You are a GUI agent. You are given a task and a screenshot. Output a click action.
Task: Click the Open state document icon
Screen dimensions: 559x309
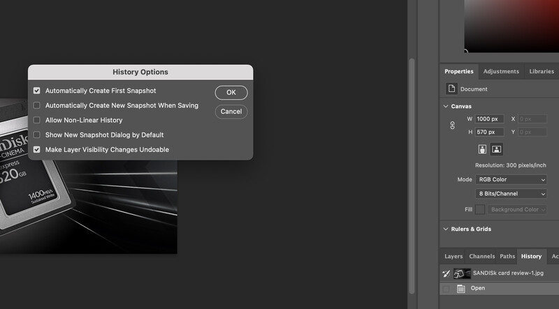pyautogui.click(x=461, y=288)
